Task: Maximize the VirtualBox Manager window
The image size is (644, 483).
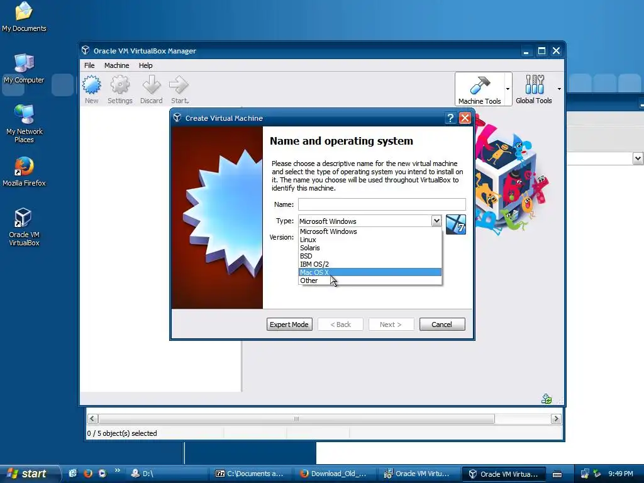Action: point(541,51)
